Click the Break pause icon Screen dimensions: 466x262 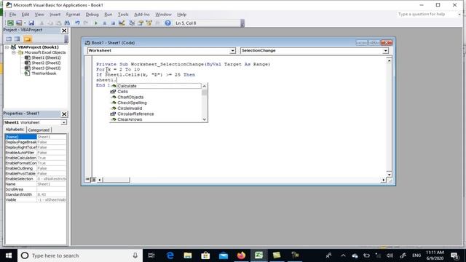pos(105,23)
